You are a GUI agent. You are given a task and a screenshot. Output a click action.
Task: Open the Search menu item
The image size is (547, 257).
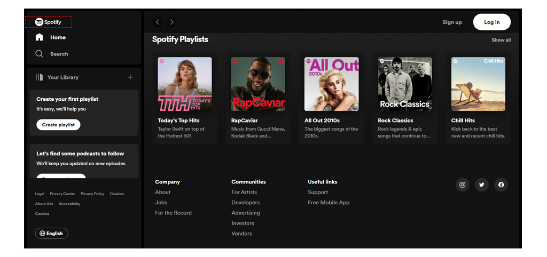pos(59,54)
